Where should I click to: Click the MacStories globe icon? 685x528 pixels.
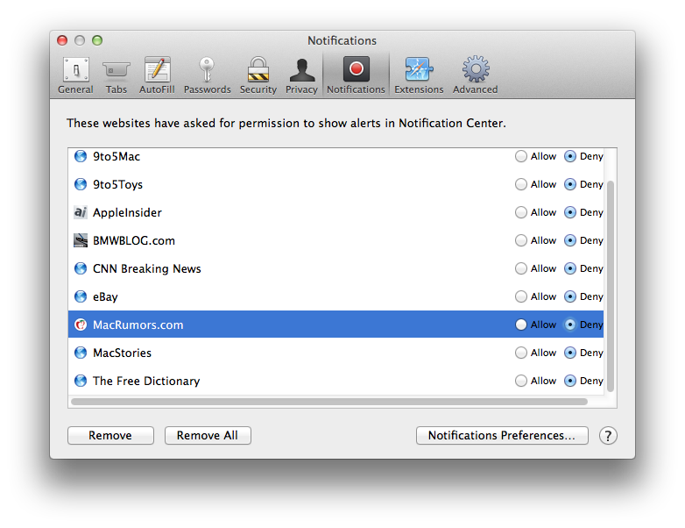(81, 353)
